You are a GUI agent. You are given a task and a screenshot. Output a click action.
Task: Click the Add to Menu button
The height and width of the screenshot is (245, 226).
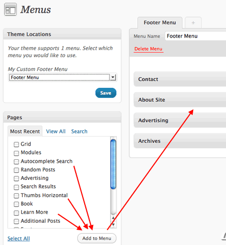pos(97,238)
